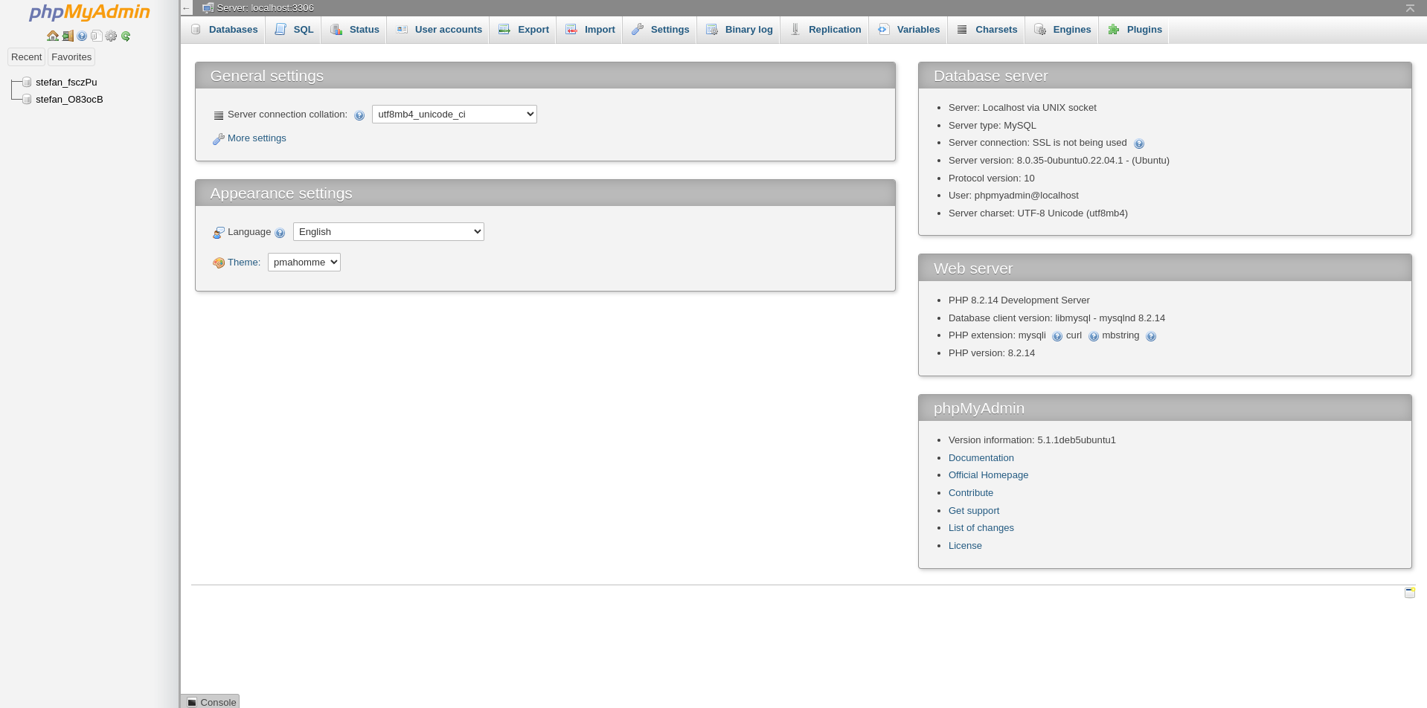
Task: Select the stefan_fsczPu database in tree
Action: click(66, 83)
